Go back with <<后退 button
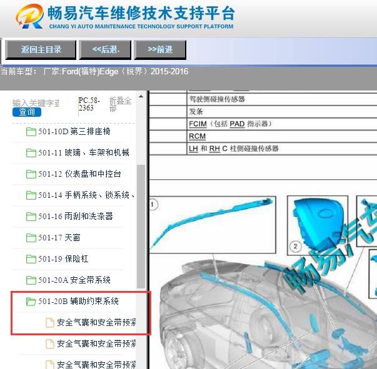377x369 pixels. 105,50
